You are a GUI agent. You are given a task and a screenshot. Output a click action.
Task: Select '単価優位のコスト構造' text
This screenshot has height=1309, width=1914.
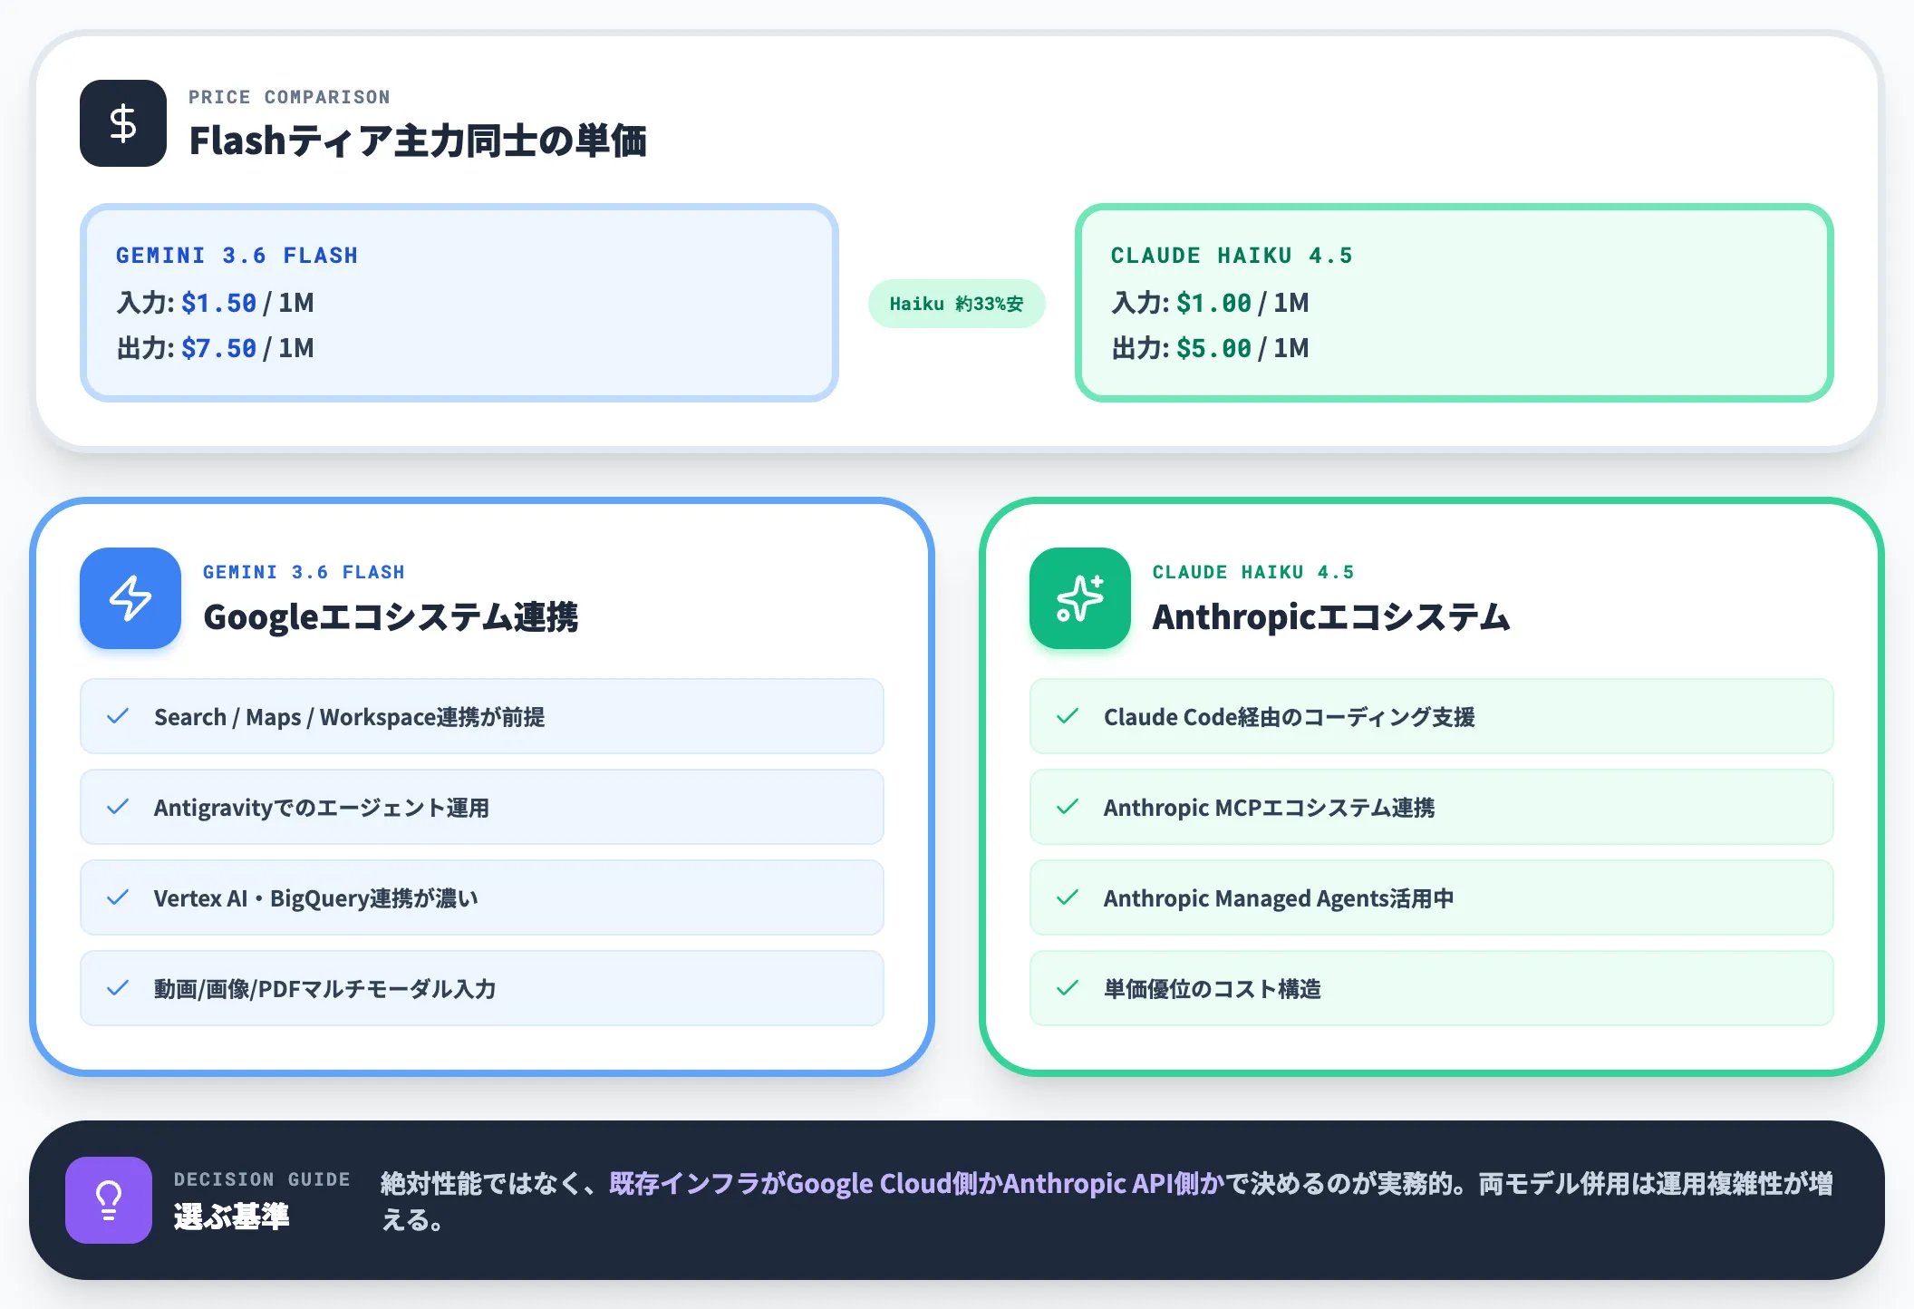1212,989
